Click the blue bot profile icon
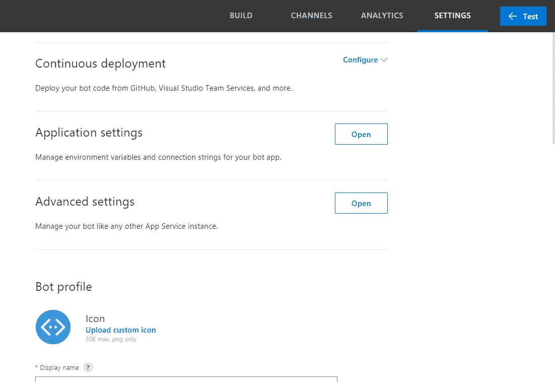The image size is (555, 382). 53,327
